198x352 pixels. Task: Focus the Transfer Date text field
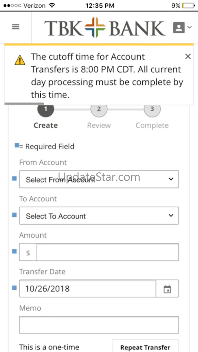click(x=88, y=289)
